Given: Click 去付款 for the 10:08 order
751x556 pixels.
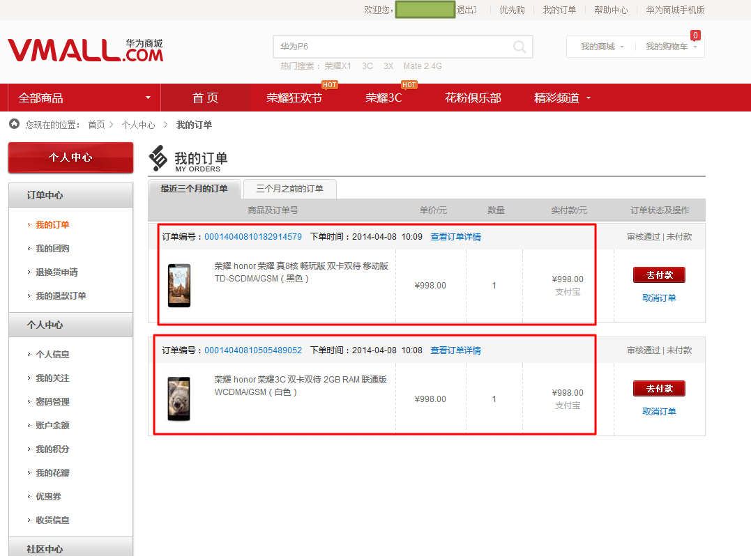Looking at the screenshot, I should (x=659, y=389).
